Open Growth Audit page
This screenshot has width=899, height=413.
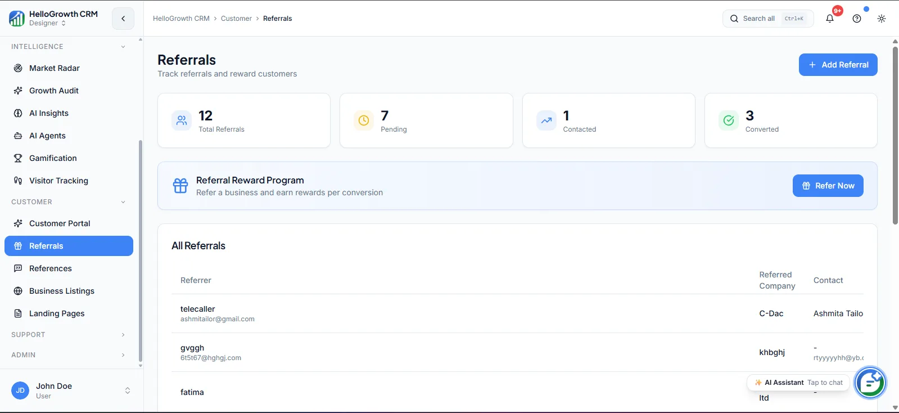69,91
